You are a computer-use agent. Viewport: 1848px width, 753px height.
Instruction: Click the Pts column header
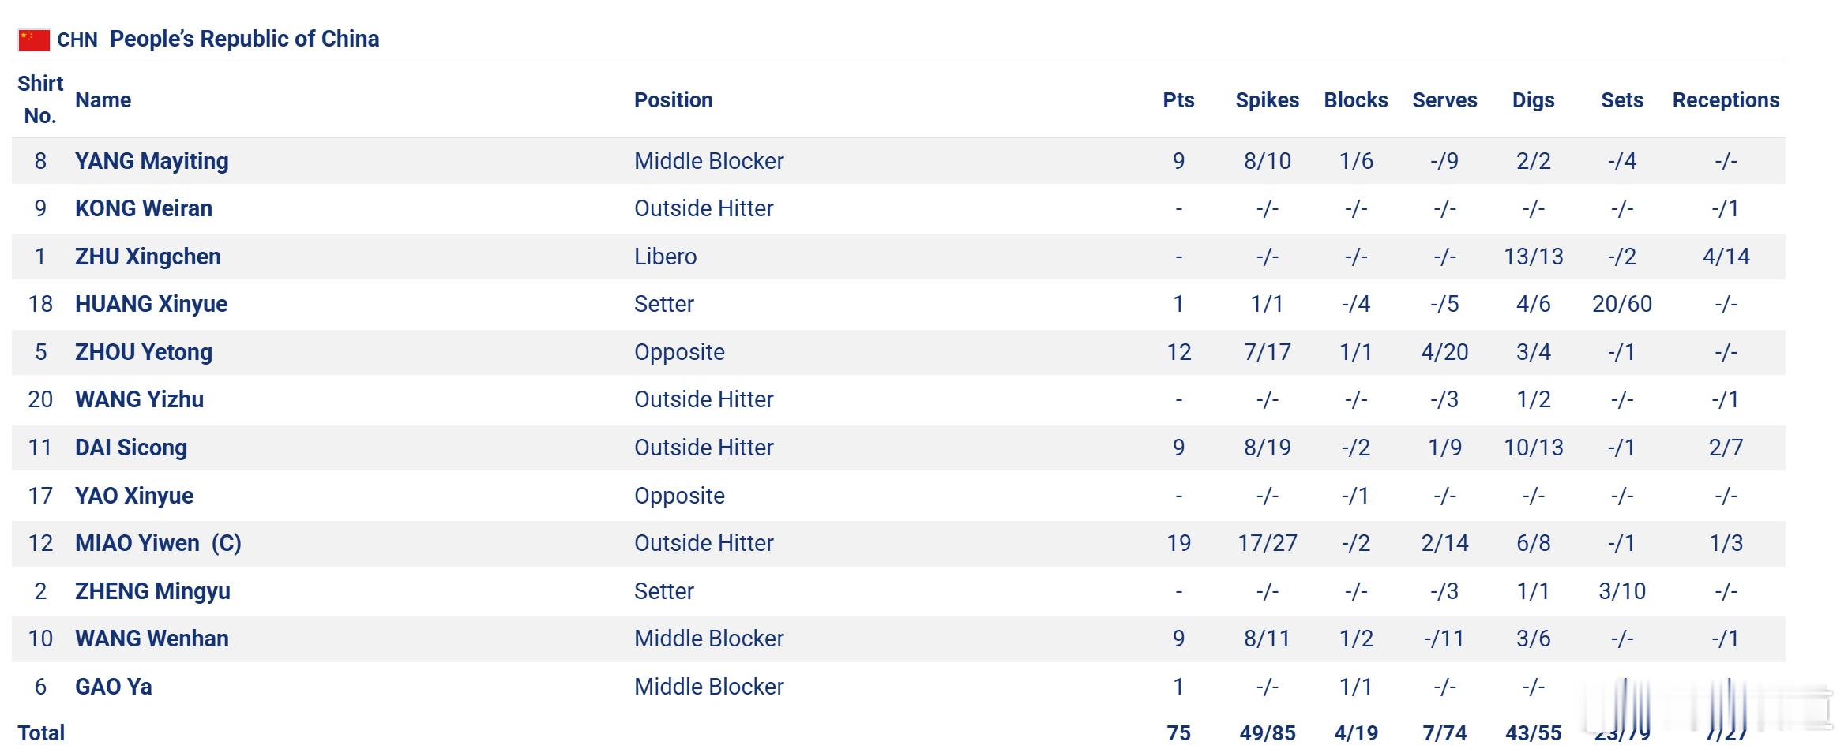[1178, 100]
